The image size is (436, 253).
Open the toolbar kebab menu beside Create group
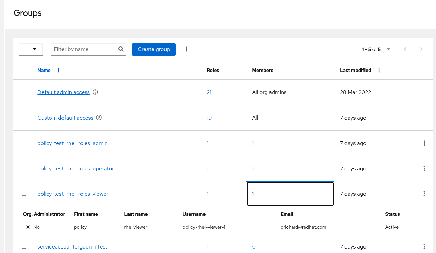pos(187,49)
